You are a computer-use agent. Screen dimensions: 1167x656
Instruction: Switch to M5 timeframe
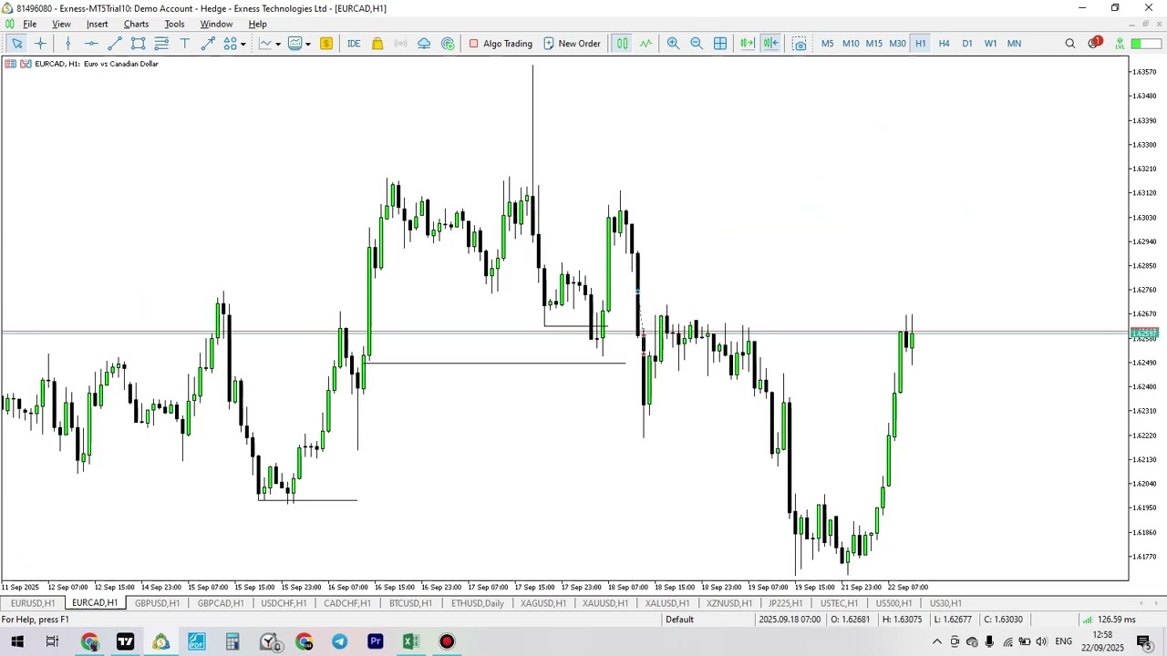click(x=828, y=44)
